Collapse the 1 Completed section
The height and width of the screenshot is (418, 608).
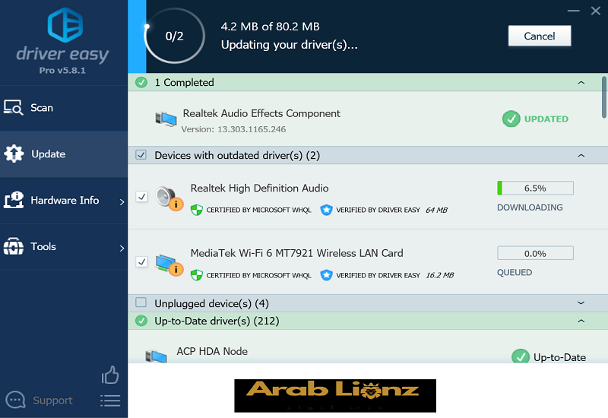(x=581, y=83)
